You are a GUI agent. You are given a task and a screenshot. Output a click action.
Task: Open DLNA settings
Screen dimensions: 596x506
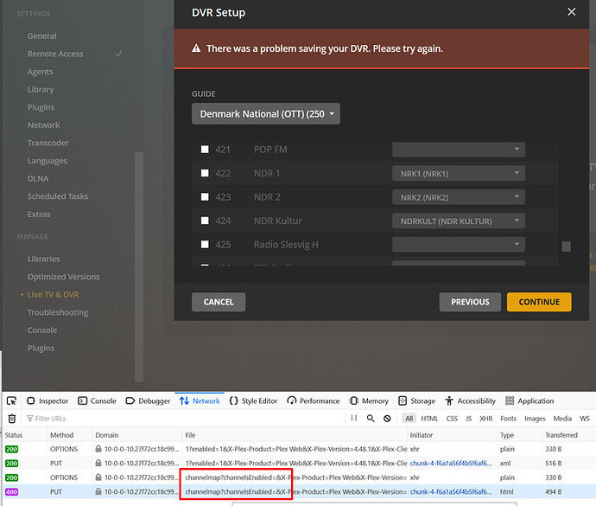[x=38, y=178]
